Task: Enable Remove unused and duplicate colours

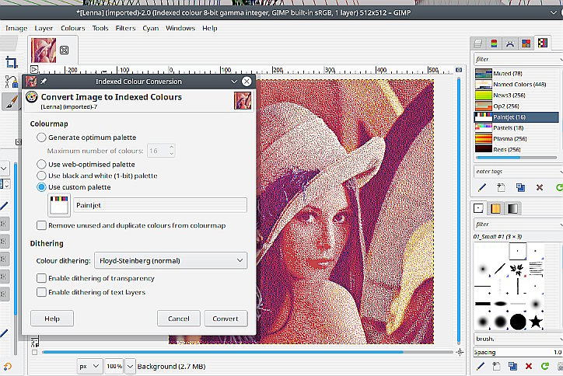Action: point(41,225)
